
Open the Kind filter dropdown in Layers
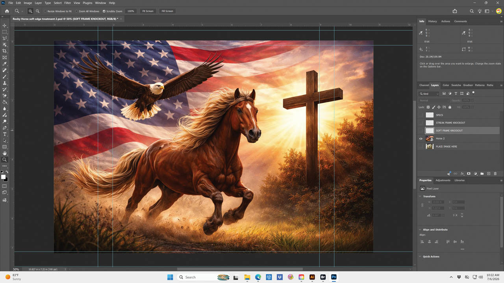pyautogui.click(x=429, y=94)
